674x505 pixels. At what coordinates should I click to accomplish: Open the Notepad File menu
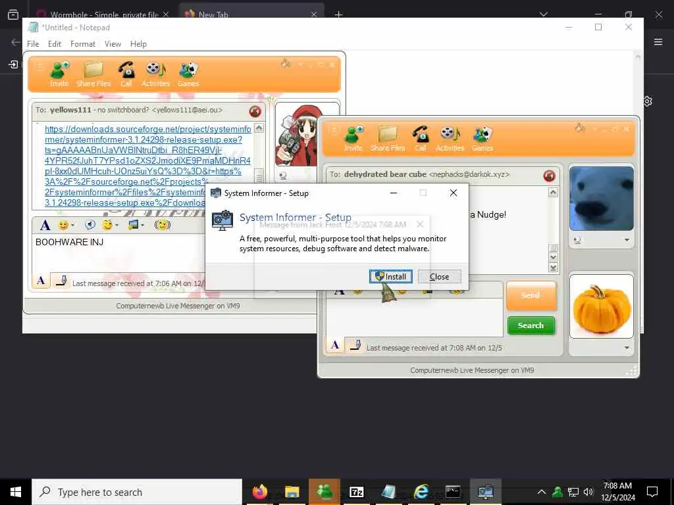pos(33,44)
